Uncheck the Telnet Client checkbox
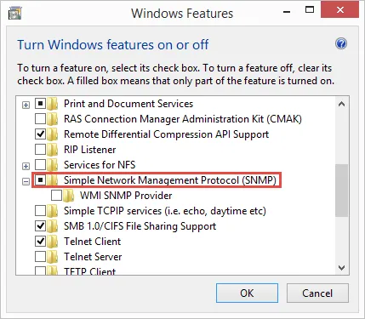Image resolution: width=365 pixels, height=319 pixels. point(40,242)
